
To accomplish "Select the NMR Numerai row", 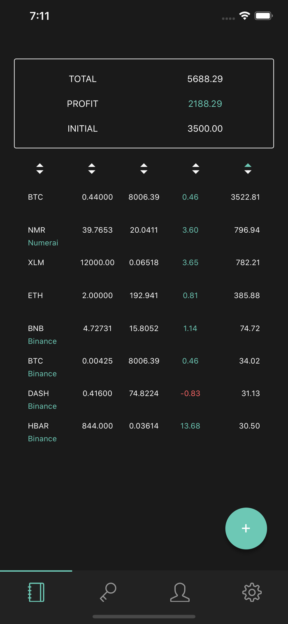I will (144, 236).
